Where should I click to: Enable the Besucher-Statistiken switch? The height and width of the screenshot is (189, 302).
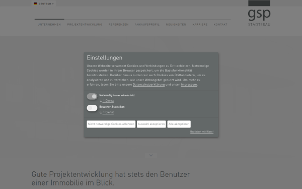coord(92,108)
